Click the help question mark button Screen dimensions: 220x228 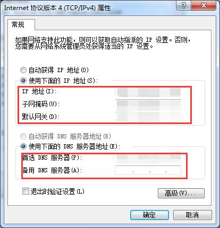pyautogui.click(x=184, y=5)
